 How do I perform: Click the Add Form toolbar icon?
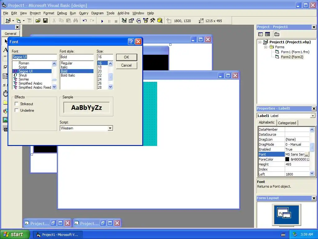[x=18, y=21]
